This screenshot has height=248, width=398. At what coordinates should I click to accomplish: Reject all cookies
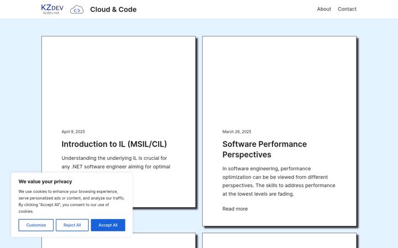coord(72,225)
